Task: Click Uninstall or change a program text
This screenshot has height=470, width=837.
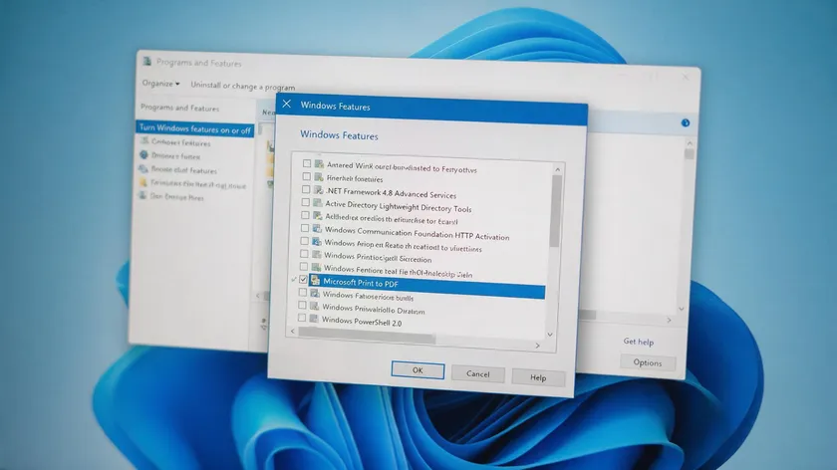Action: pos(243,86)
